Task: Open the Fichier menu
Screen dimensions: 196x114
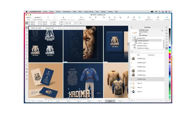Action: pyautogui.click(x=45, y=12)
